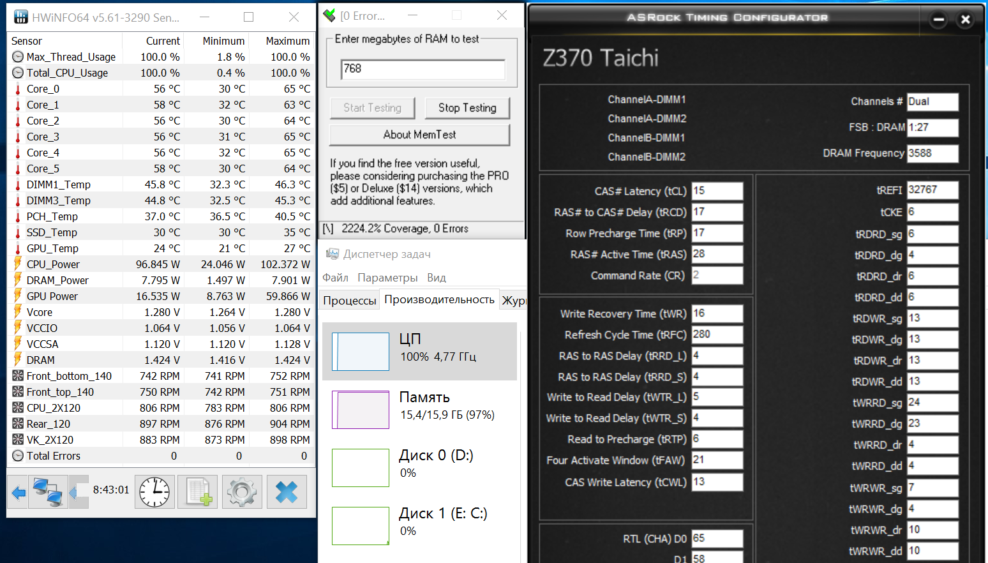Click the fan icon beside Front_bottom_140
Screen dimensions: 988x563
coord(18,376)
